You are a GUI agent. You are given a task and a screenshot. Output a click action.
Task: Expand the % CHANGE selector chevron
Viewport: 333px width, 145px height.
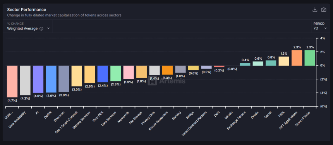coord(48,28)
